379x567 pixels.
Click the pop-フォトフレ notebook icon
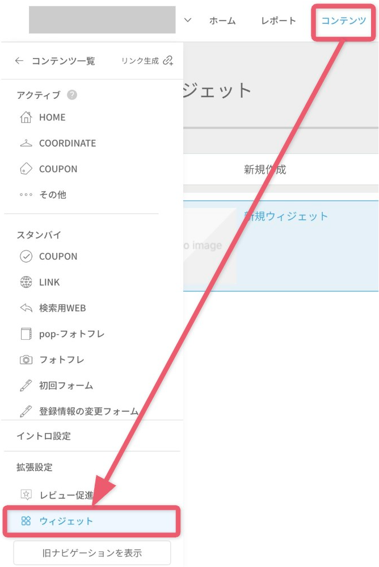26,333
